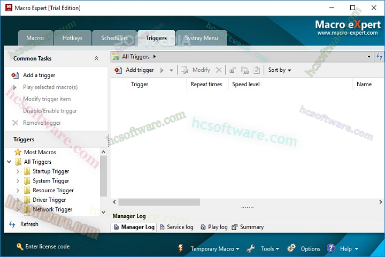Click Disable/Enable trigger task
This screenshot has width=385, height=257.
pyautogui.click(x=50, y=111)
